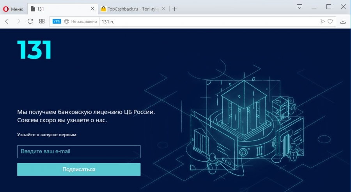
Task: Click the Узнайте о запуске первым text
Action: (47, 135)
